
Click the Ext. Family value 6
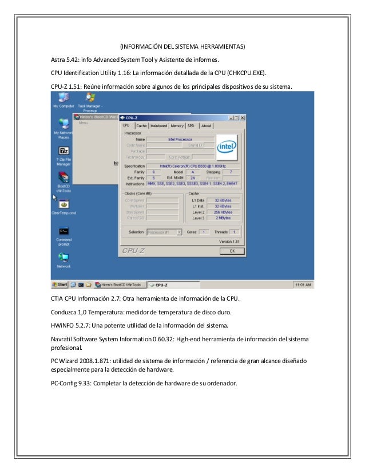(x=153, y=178)
